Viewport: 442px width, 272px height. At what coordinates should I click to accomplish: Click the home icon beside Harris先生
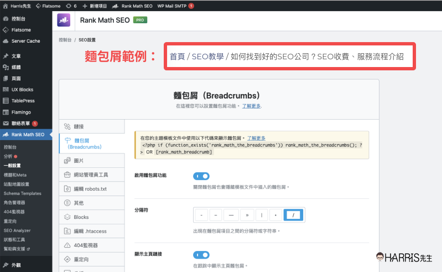[x=6, y=6]
